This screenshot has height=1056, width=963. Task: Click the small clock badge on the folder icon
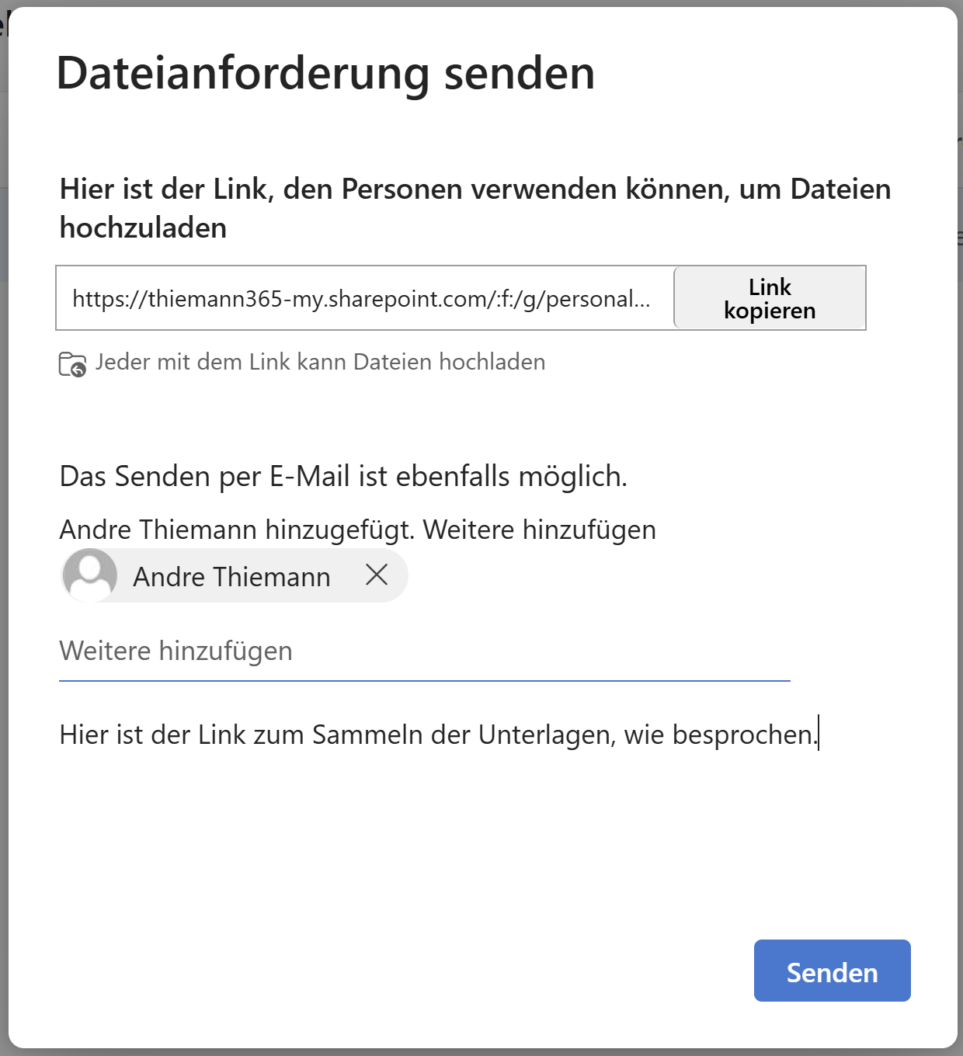pos(78,370)
